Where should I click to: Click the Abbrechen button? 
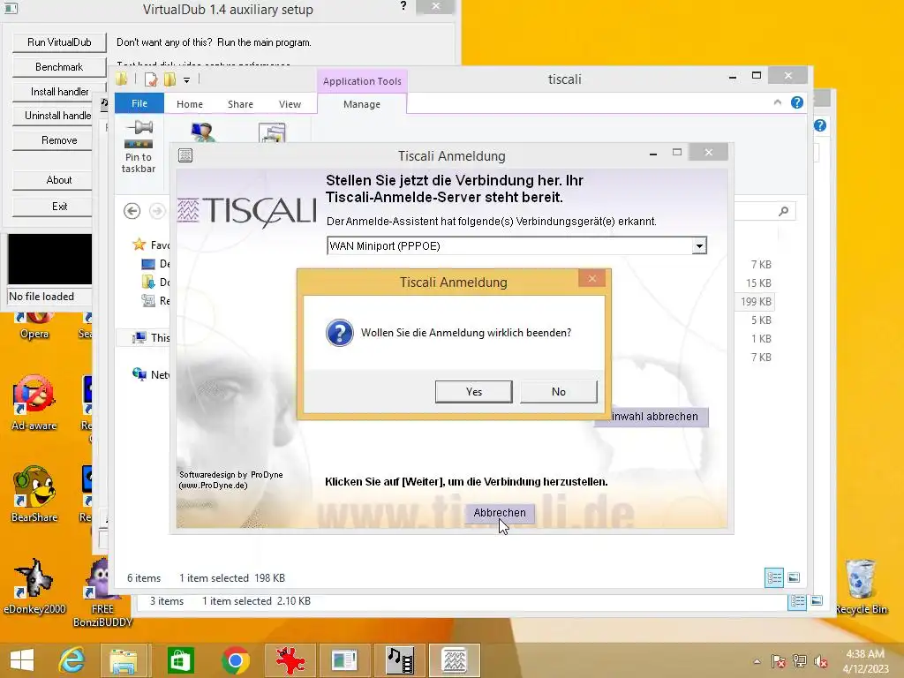500,513
